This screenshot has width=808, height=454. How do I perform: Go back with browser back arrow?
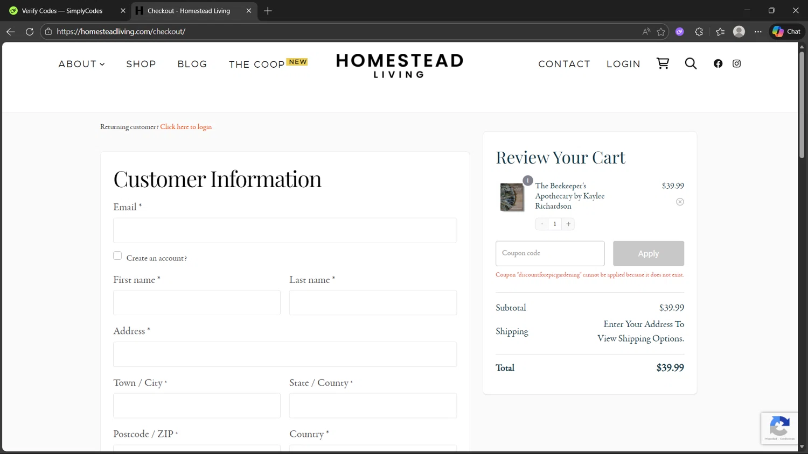point(11,32)
